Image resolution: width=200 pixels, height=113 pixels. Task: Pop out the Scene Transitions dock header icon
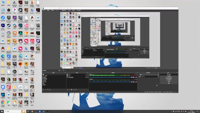tap(158, 73)
